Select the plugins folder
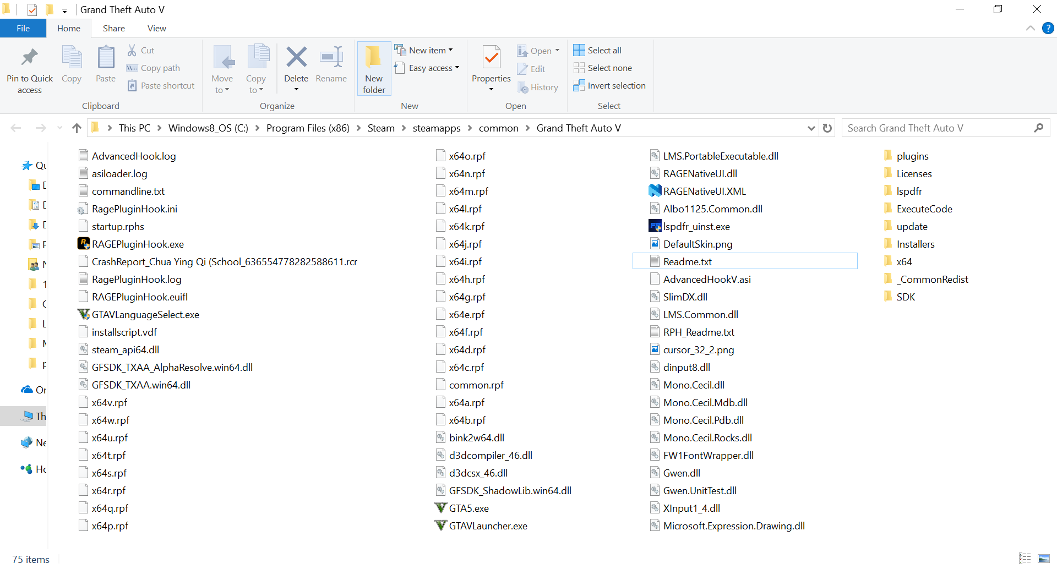Screen dimensions: 1057x569 point(906,155)
